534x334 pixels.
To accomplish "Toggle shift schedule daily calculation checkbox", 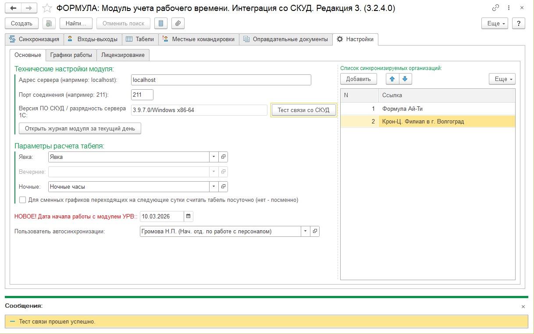I will (x=23, y=200).
